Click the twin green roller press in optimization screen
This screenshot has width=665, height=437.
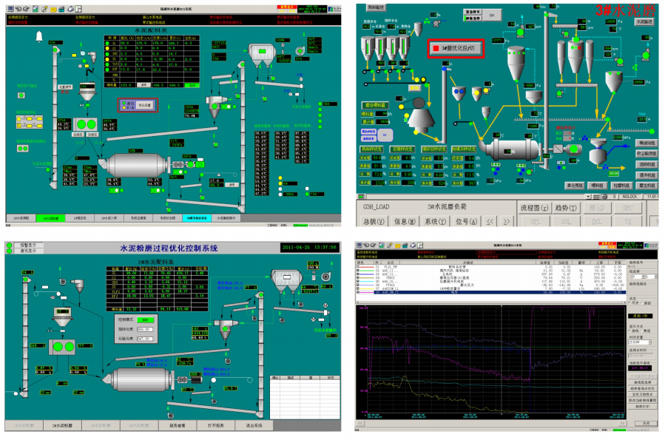pos(63,347)
